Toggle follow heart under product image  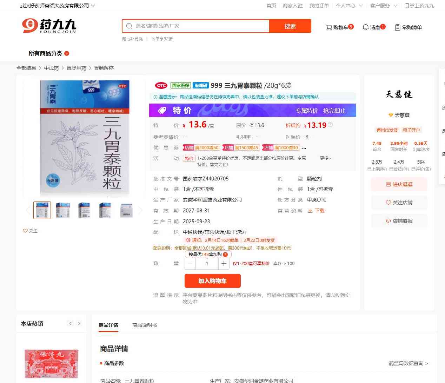pos(30,231)
